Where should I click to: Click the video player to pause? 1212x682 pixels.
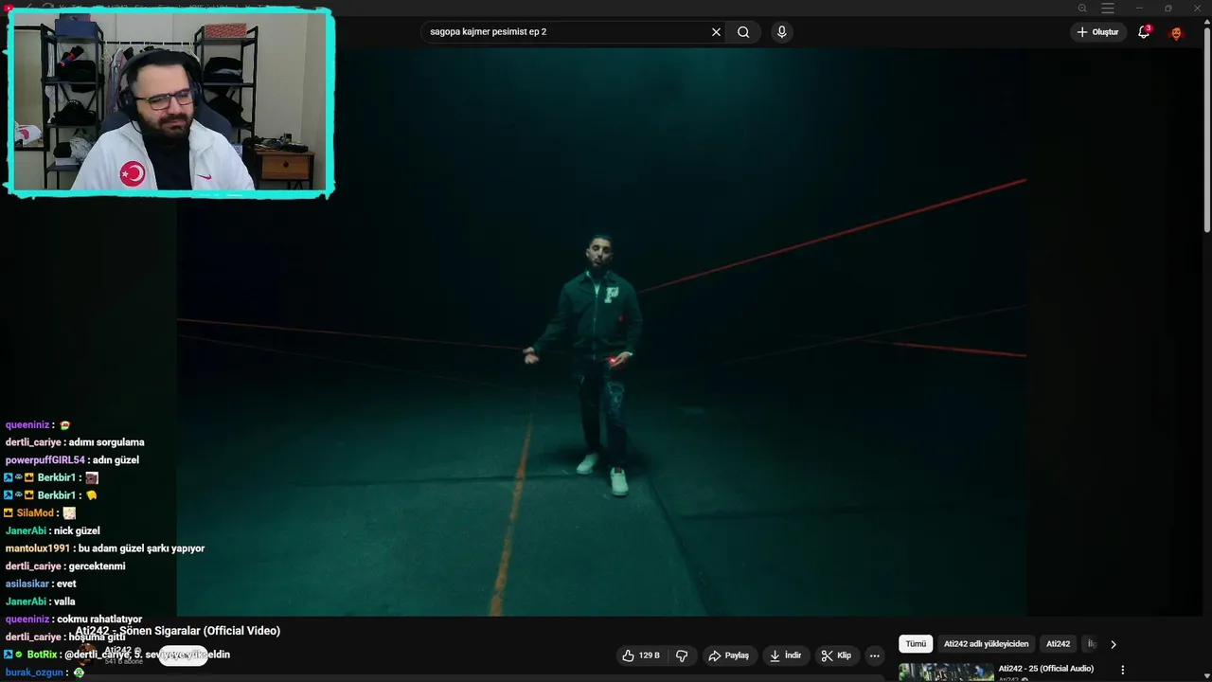[x=601, y=332]
